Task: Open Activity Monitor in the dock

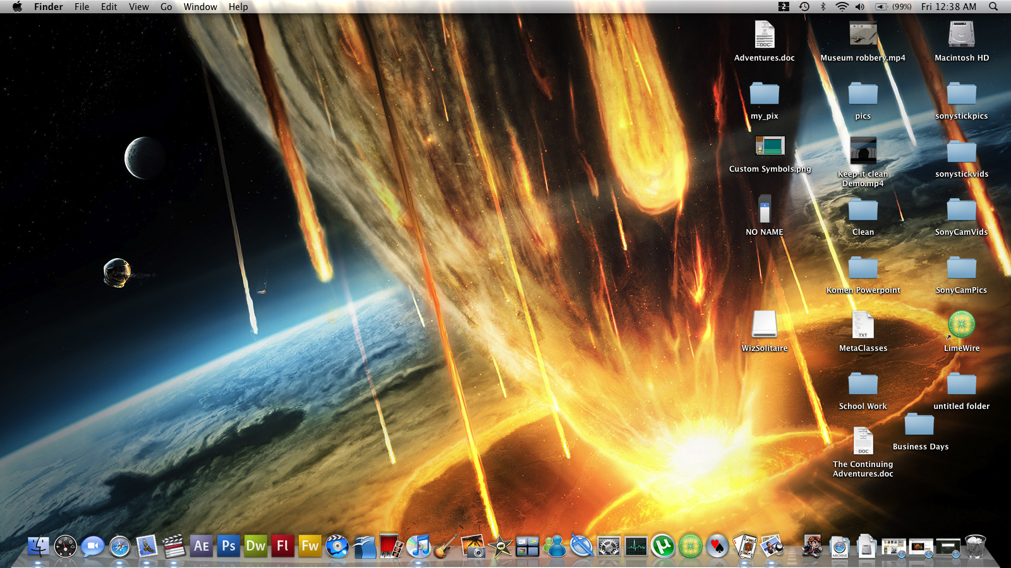Action: pos(636,546)
